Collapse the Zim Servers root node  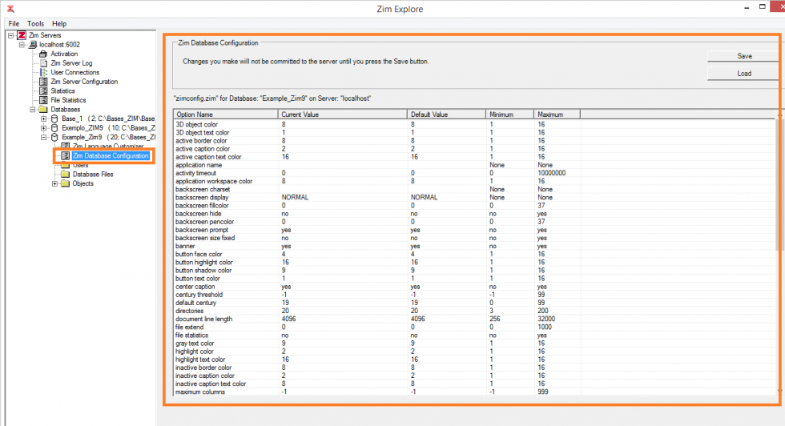10,35
